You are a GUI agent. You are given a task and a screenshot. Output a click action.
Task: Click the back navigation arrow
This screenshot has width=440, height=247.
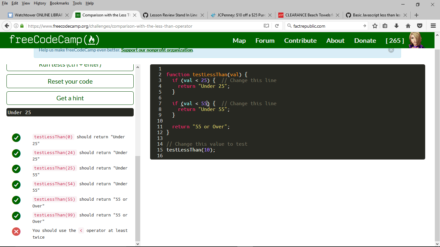click(x=7, y=26)
